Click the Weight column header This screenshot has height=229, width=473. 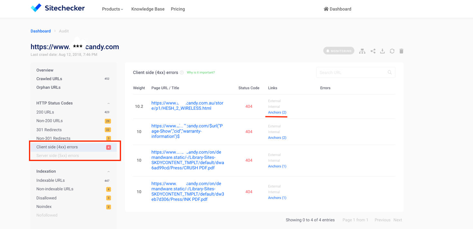139,88
